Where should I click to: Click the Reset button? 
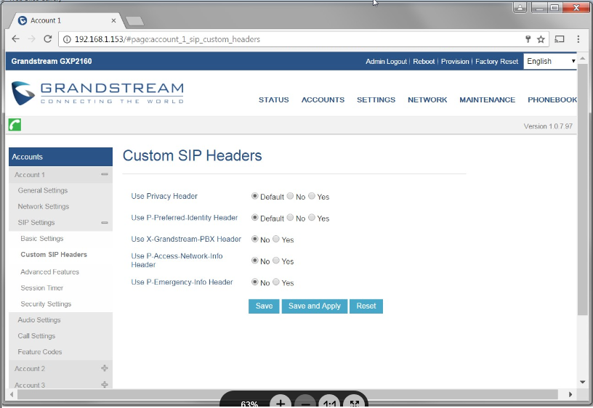coord(366,306)
